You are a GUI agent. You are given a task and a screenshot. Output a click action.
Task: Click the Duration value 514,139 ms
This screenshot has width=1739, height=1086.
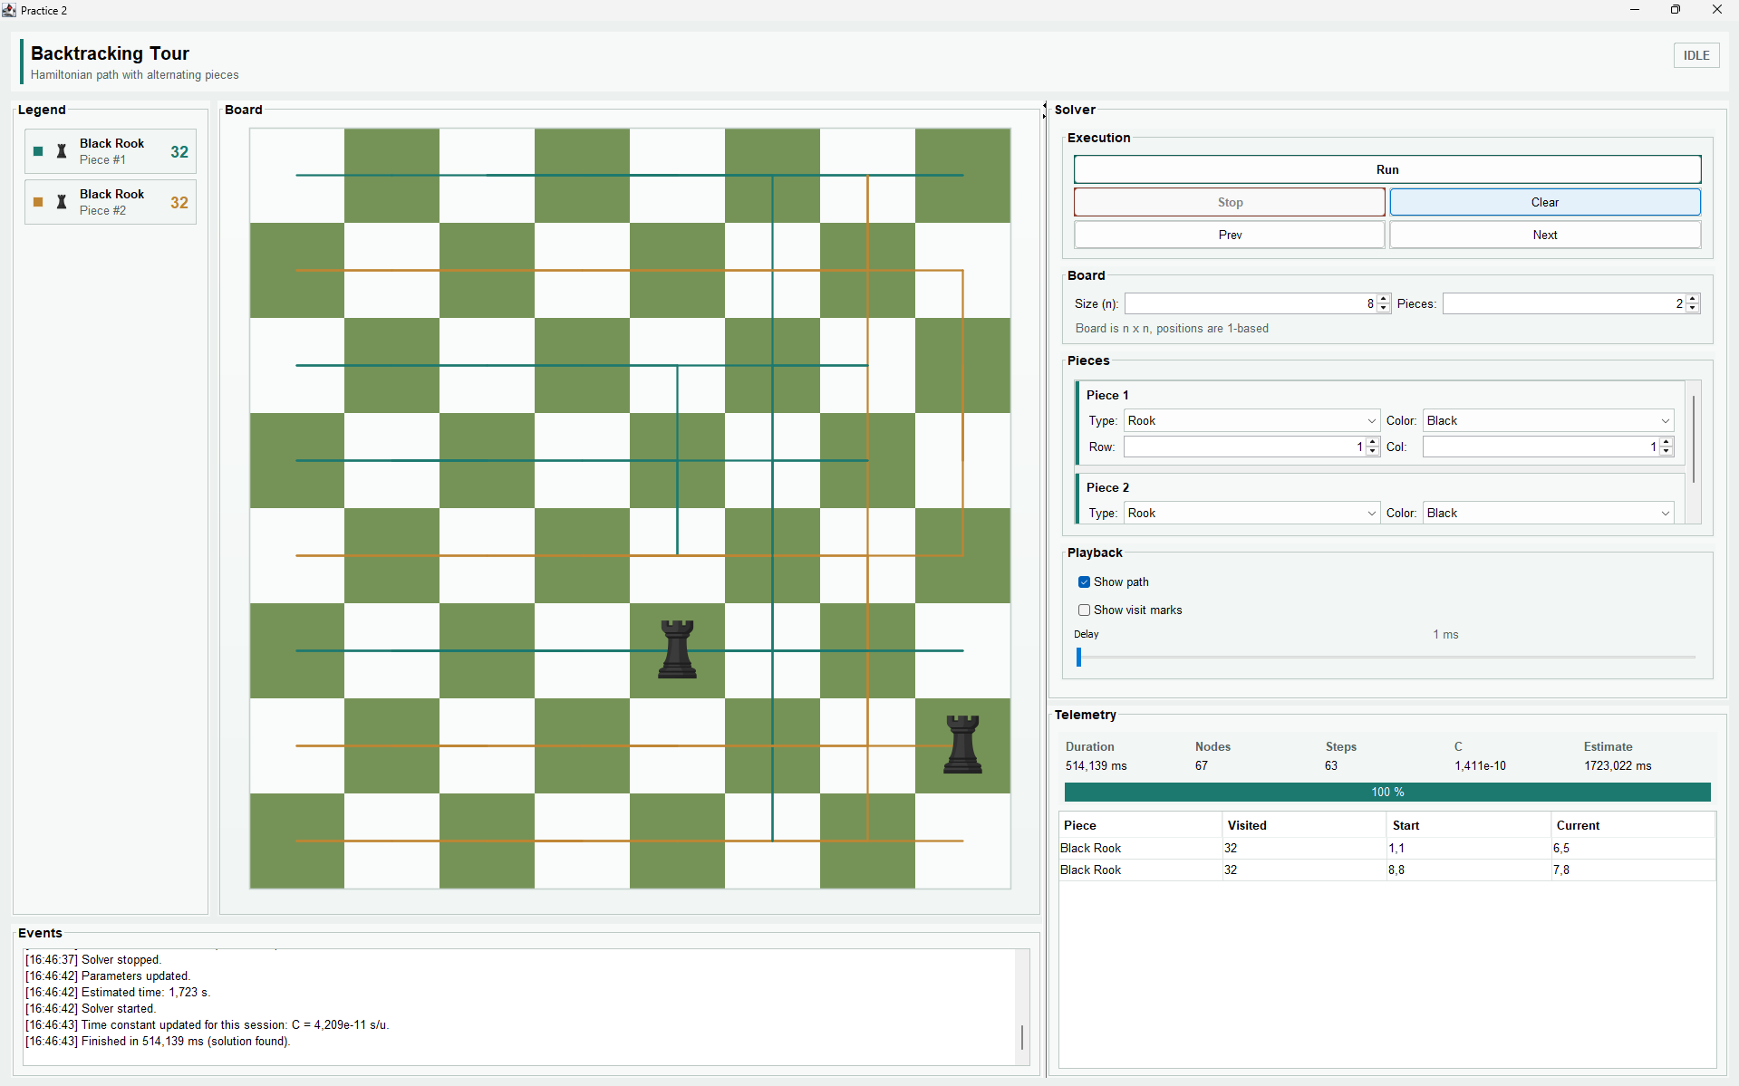[1096, 765]
